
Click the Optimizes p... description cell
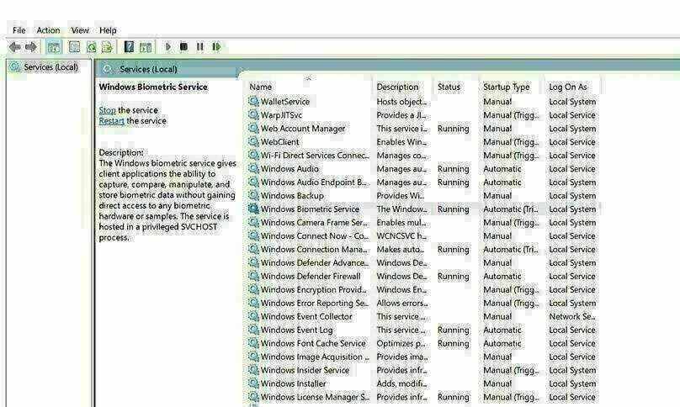401,343
